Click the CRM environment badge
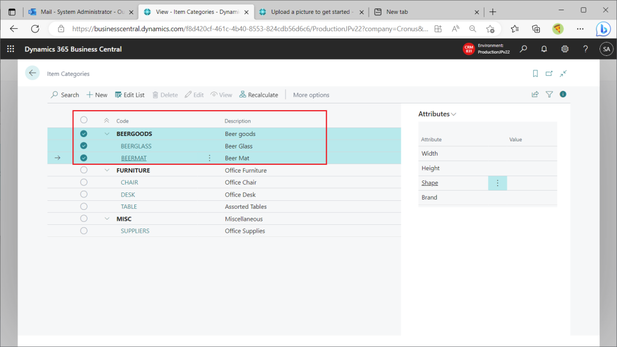The height and width of the screenshot is (347, 617). point(469,49)
